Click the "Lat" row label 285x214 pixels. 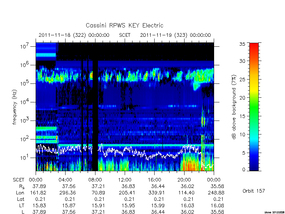21,199
